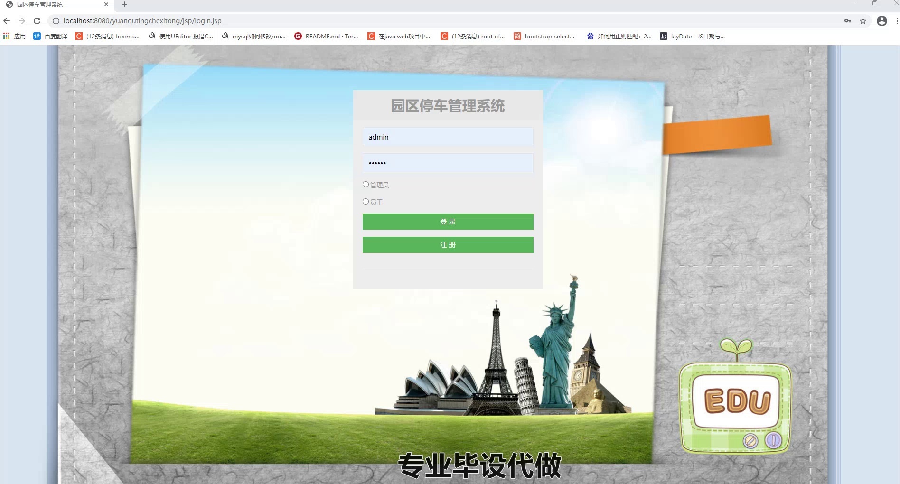Restore down the browser window
This screenshot has height=484, width=900.
875,3
